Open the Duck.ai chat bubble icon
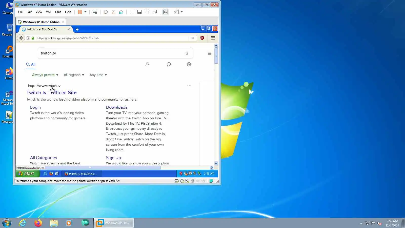 (169, 64)
